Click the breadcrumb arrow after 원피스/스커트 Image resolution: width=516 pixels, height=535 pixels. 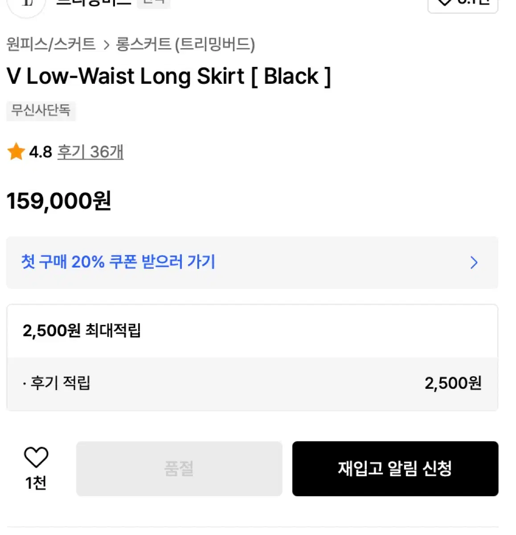click(106, 45)
